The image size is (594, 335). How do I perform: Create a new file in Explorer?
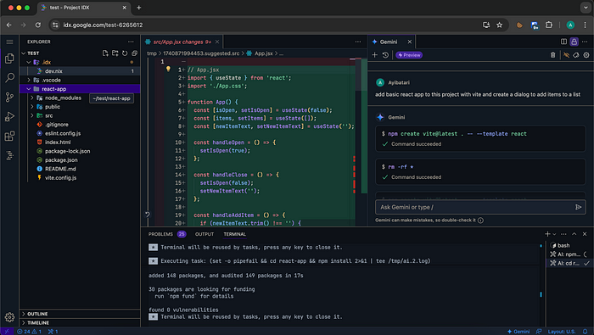[105, 53]
